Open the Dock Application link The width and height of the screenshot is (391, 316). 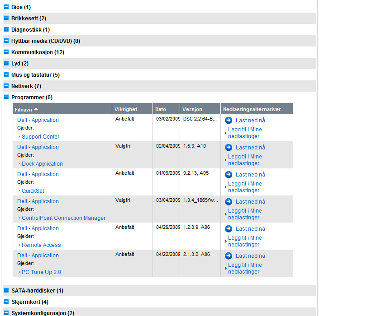tap(42, 164)
